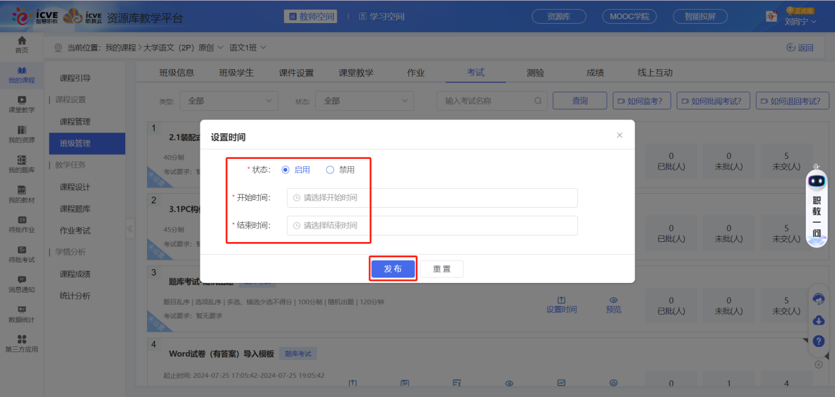Viewport: 835px width, 397px height.
Task: Select 我的课程 in the sidebar
Action: coord(20,76)
